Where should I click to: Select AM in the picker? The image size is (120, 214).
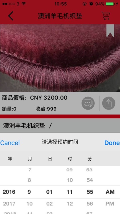point(110,192)
